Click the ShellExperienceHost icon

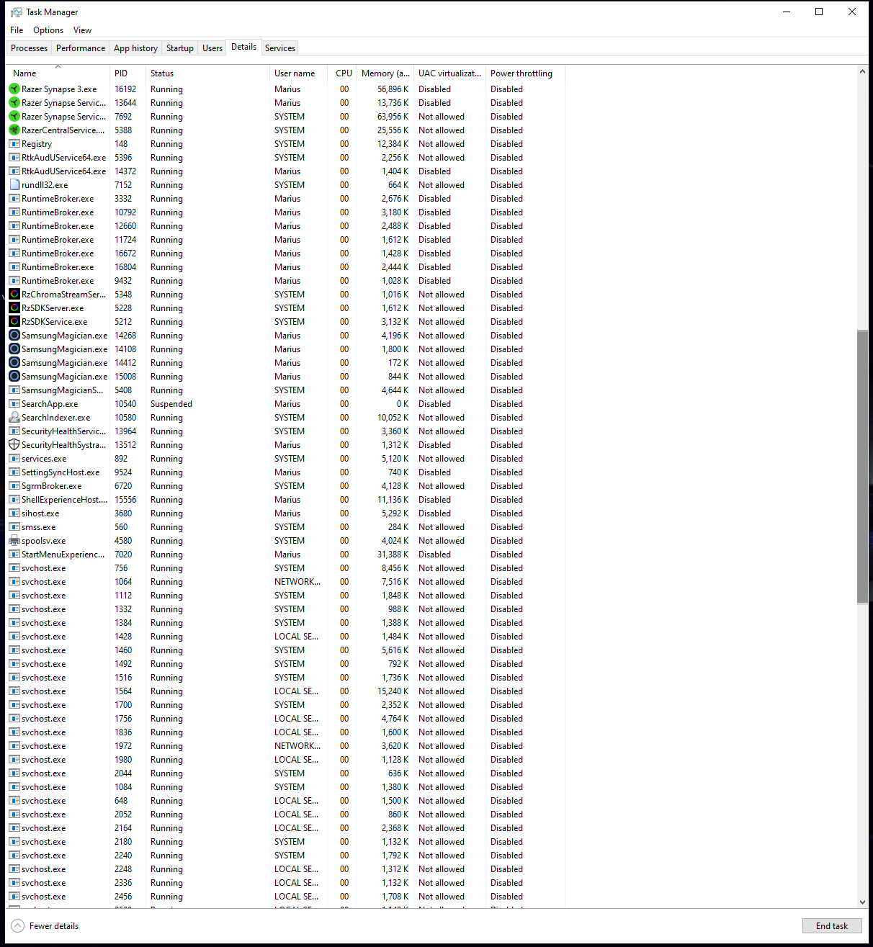pyautogui.click(x=14, y=500)
